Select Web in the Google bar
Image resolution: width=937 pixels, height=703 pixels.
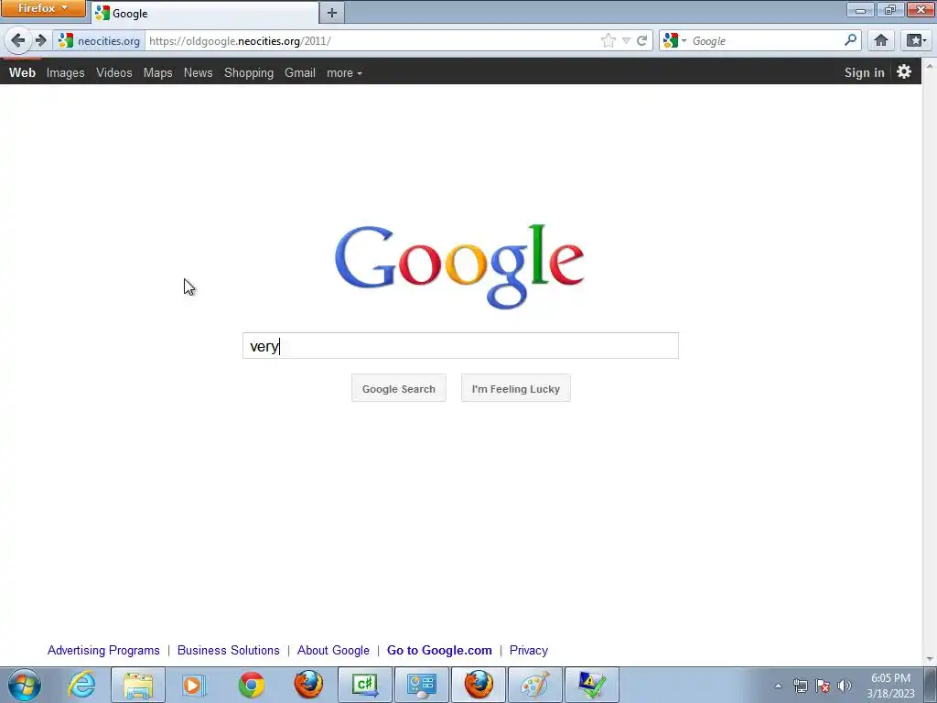point(22,72)
